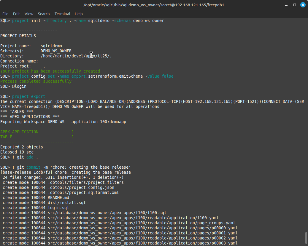Image resolution: width=308 pixels, height=246 pixels.
Task: Open the Terminal menu
Action: [62, 14]
